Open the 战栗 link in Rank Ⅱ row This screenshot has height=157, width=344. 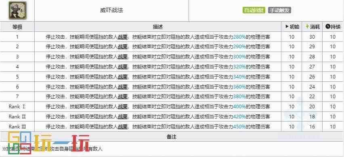[x=123, y=117]
